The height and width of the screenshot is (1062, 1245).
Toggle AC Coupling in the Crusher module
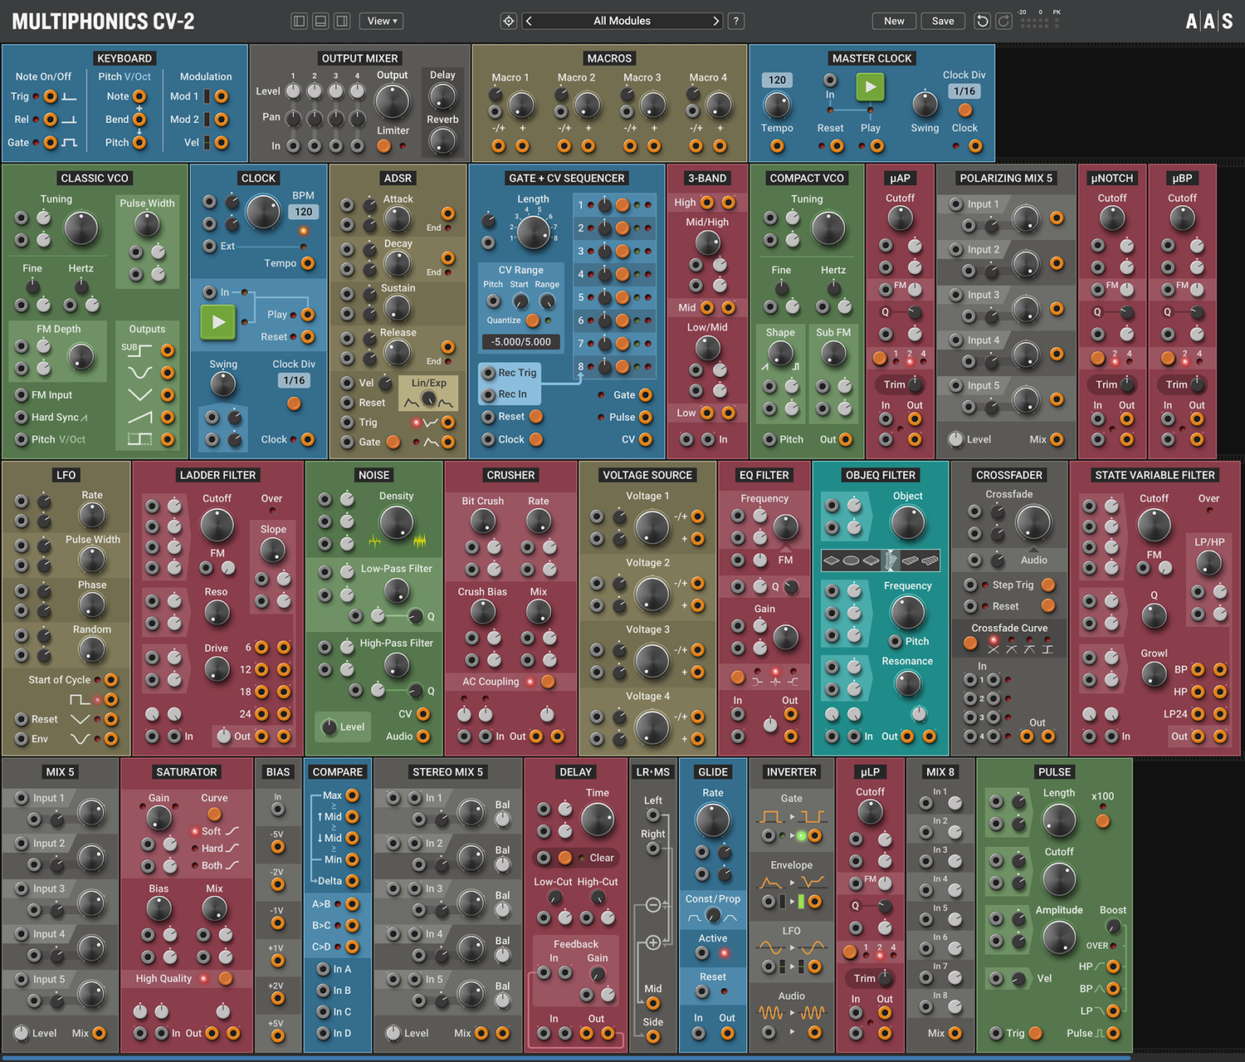tap(548, 682)
